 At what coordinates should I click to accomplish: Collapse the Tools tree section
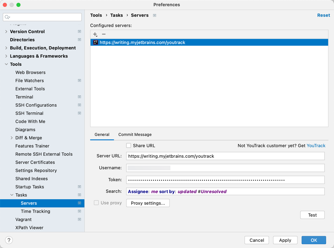(x=6, y=64)
